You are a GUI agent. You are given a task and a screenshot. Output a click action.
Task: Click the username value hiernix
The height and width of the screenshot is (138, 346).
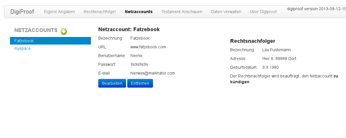pos(136,56)
